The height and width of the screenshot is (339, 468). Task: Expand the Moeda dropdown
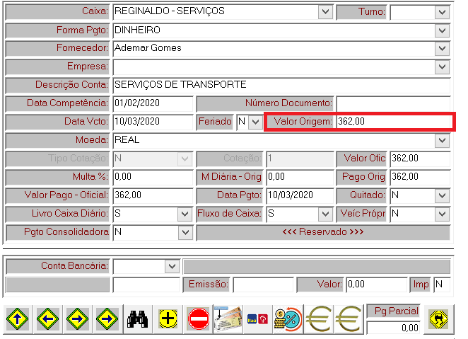(442, 140)
